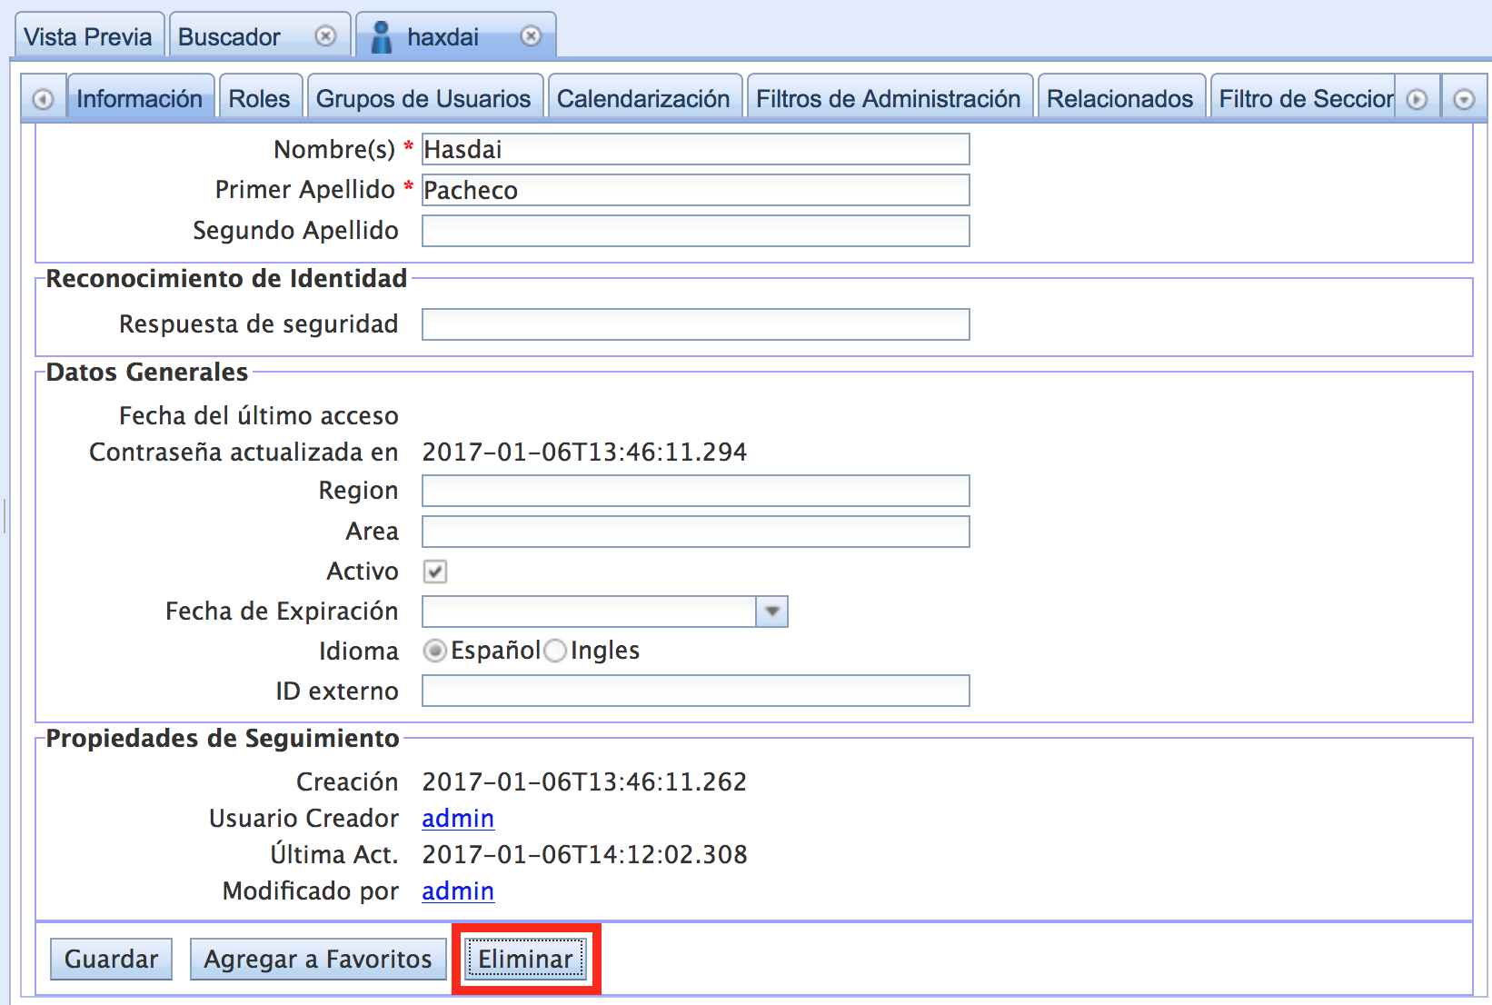Image resolution: width=1492 pixels, height=1005 pixels.
Task: Click the Fecha de Expiración field
Action: click(x=589, y=612)
